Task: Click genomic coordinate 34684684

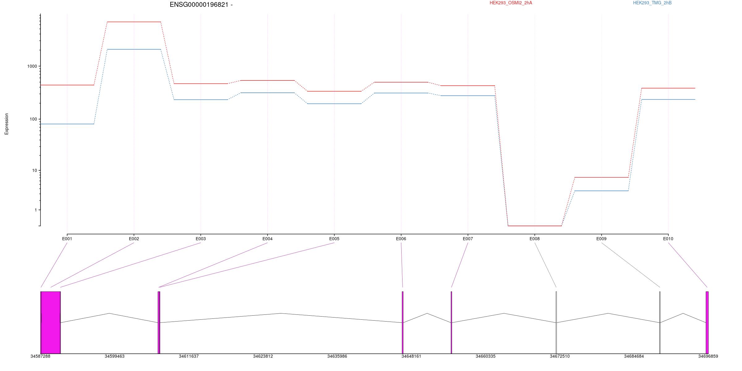Action: click(x=634, y=356)
